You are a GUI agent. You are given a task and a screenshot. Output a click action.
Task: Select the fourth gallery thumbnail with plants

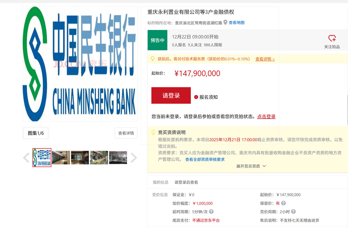(x=99, y=157)
